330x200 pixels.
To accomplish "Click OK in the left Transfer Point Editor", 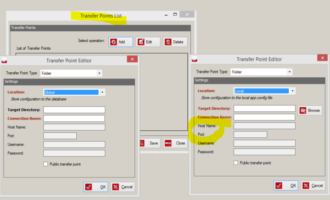I will pos(96,187).
